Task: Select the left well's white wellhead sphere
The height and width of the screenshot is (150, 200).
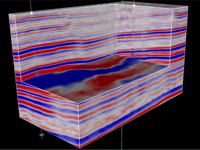Action: (x=31, y=13)
